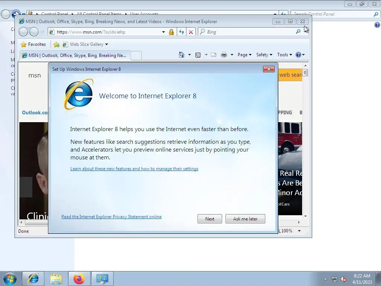Open Internet Explorer Privacy Statement online link
The height and width of the screenshot is (286, 381).
[111, 217]
